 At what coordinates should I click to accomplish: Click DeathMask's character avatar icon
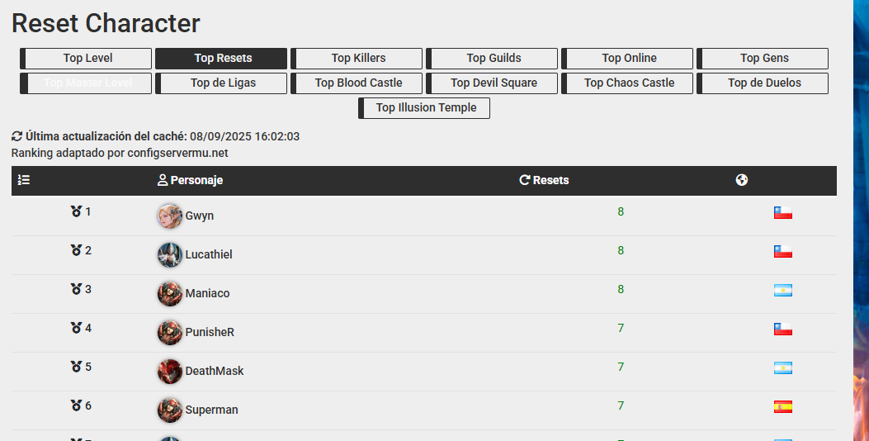coord(170,371)
